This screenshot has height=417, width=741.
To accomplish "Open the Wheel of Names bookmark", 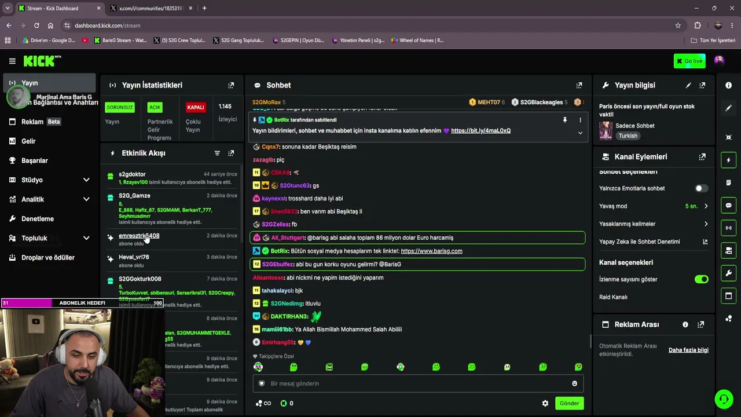I will 417,41.
